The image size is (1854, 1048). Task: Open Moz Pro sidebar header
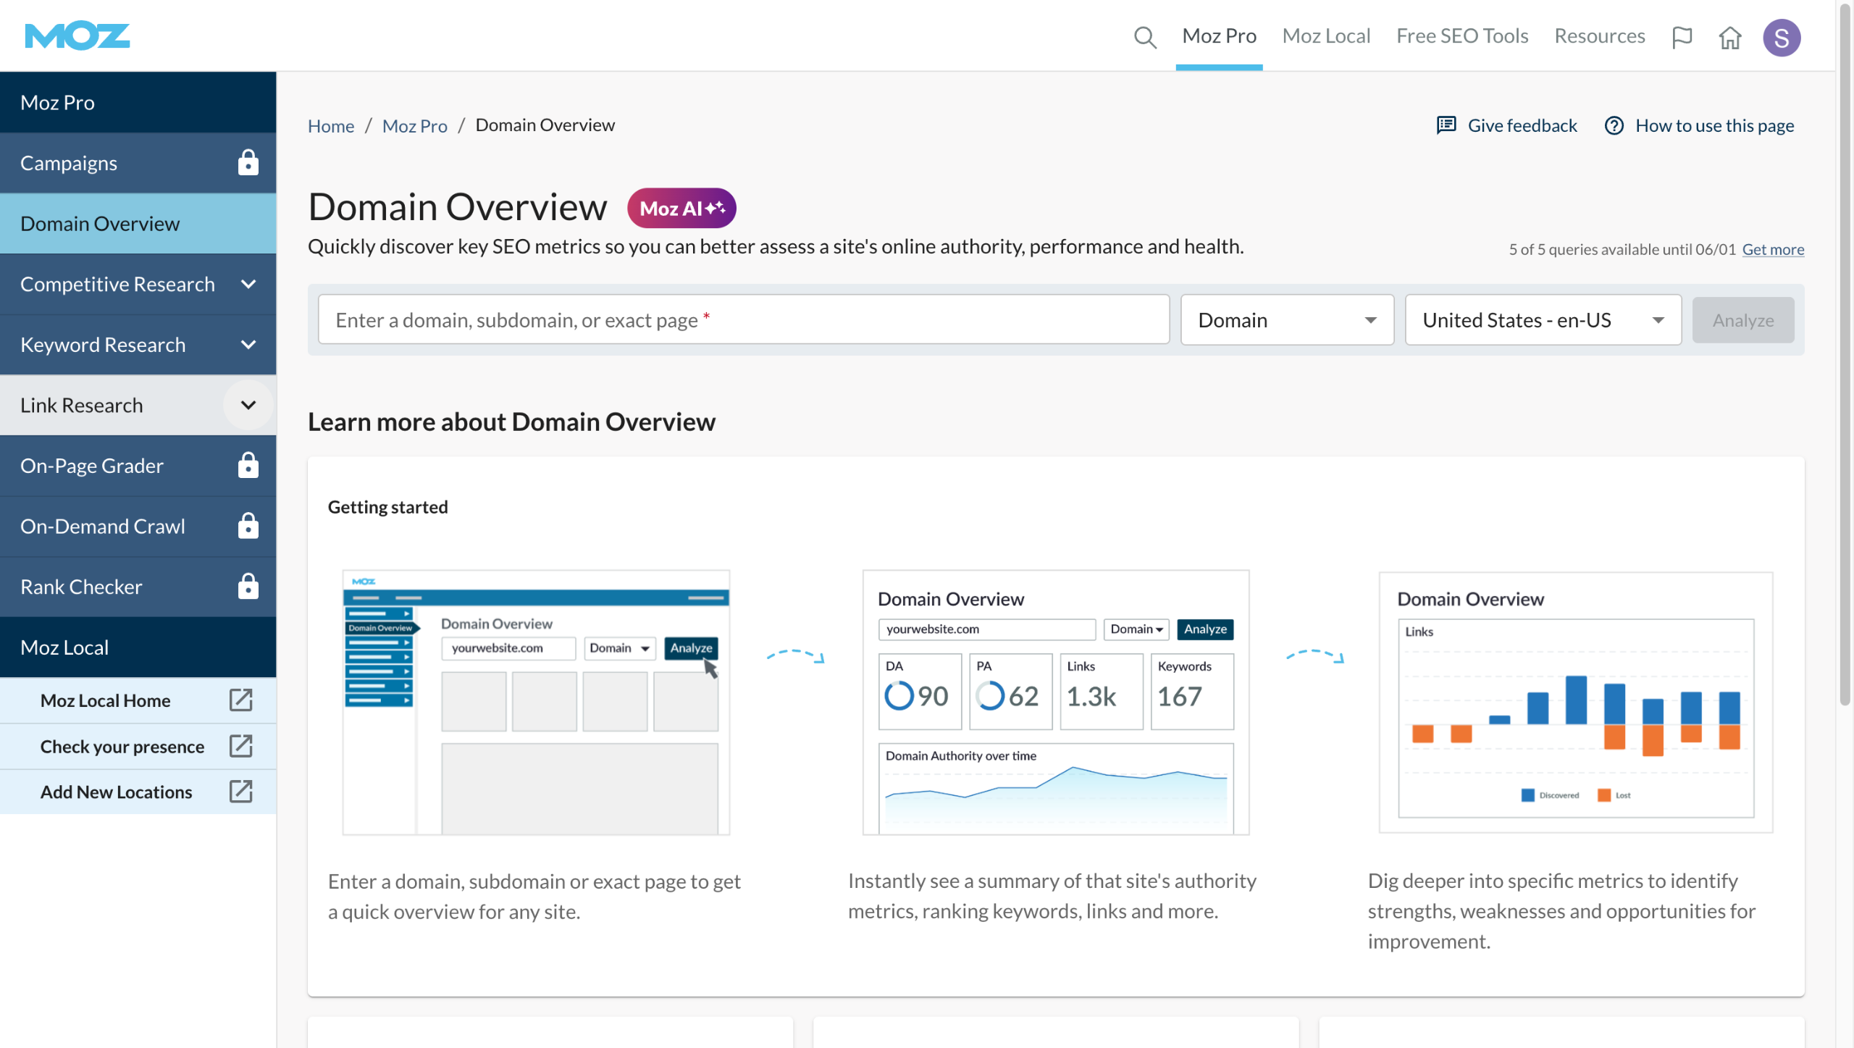(138, 102)
